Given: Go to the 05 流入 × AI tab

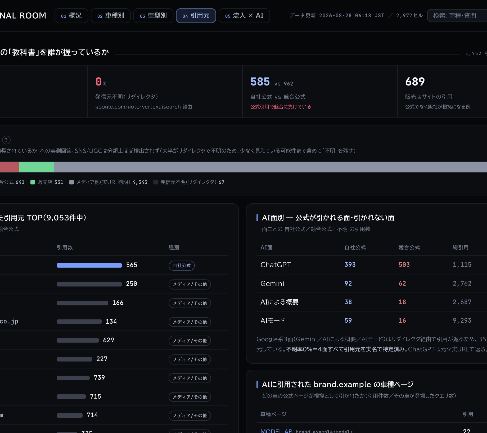Looking at the screenshot, I should click(244, 16).
